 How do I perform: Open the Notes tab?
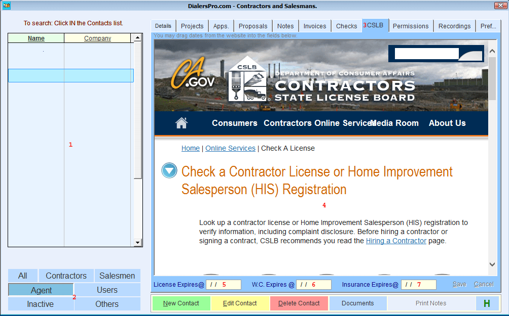285,26
